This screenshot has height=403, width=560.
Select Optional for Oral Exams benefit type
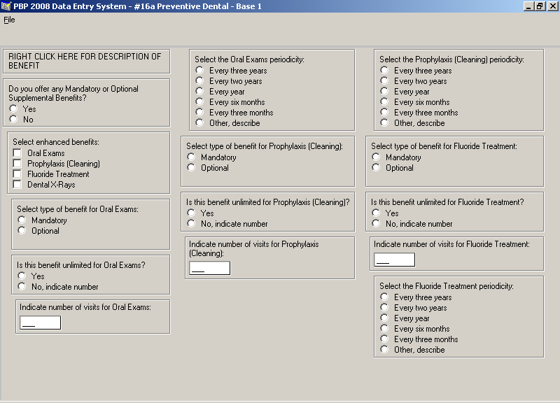[22, 231]
